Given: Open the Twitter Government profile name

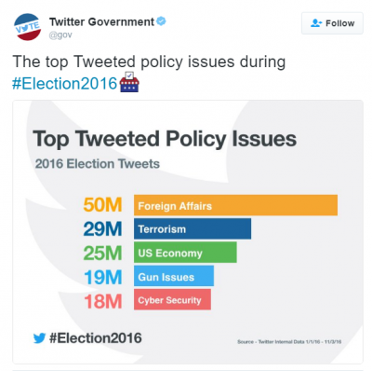Looking at the screenshot, I should tap(101, 21).
